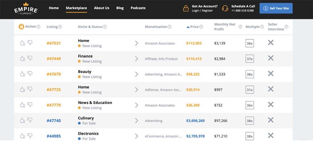Click the headset icon near Schedule A Call
The width and height of the screenshot is (313, 141).
(225, 8)
